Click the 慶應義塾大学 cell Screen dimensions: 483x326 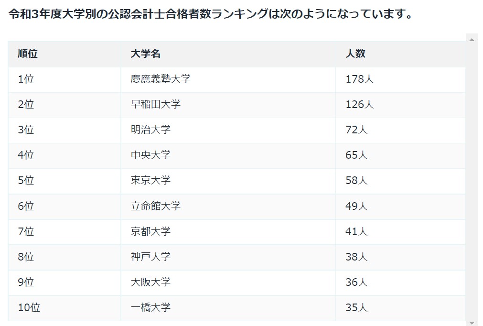[228, 79]
